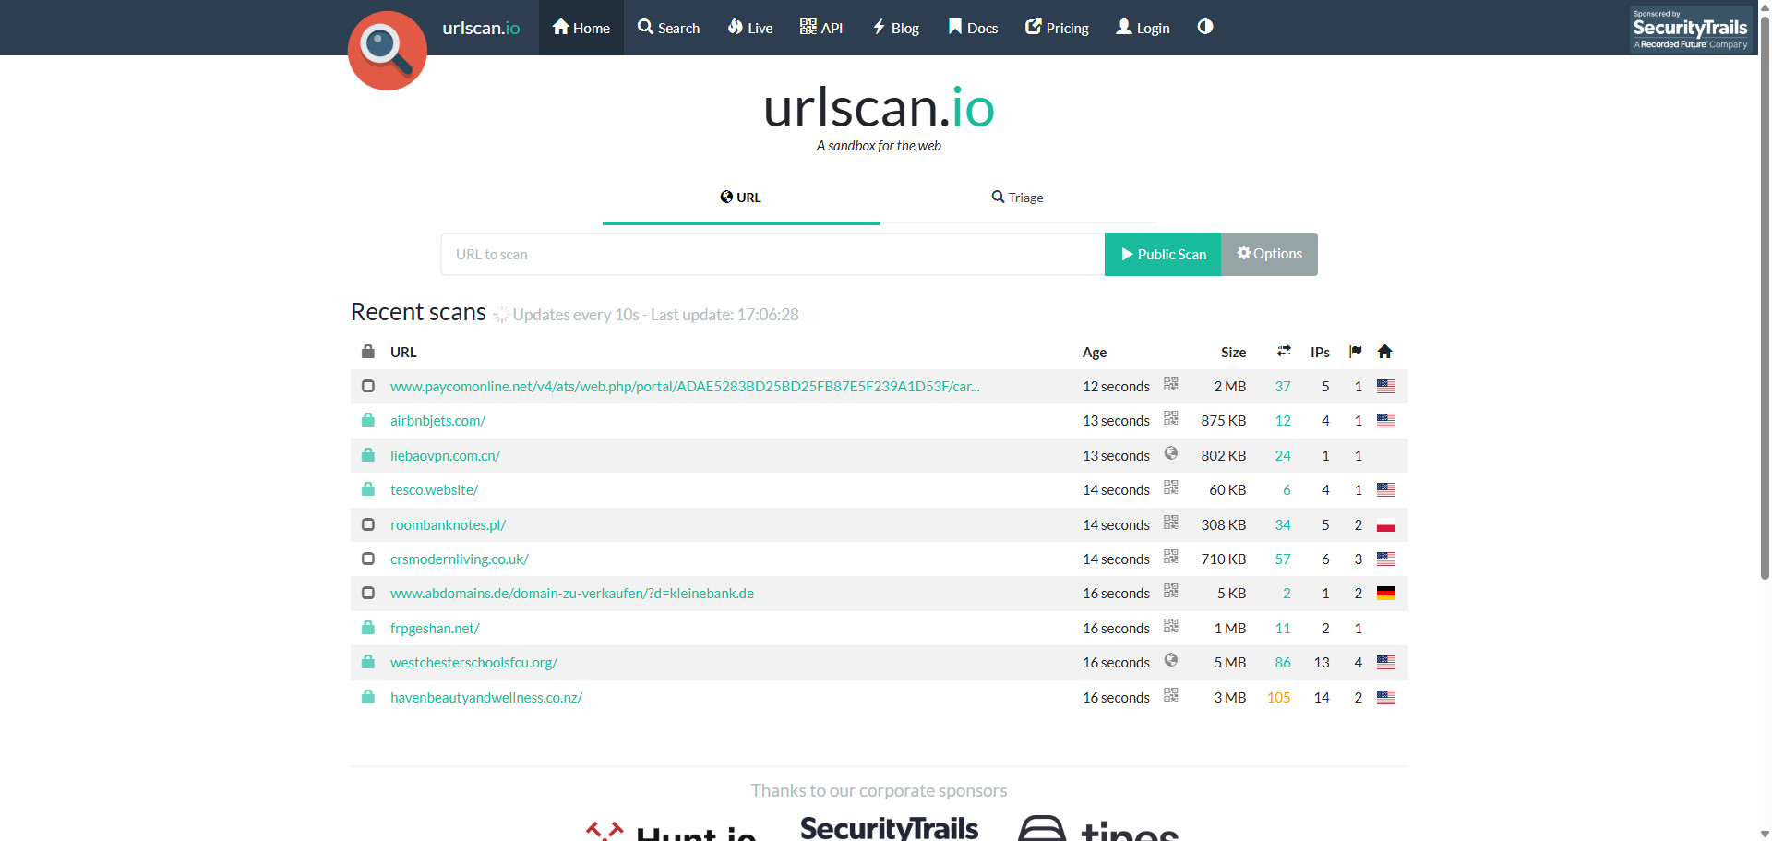This screenshot has width=1772, height=841.
Task: Open the airbnbjets.com scan result
Action: [x=437, y=421]
